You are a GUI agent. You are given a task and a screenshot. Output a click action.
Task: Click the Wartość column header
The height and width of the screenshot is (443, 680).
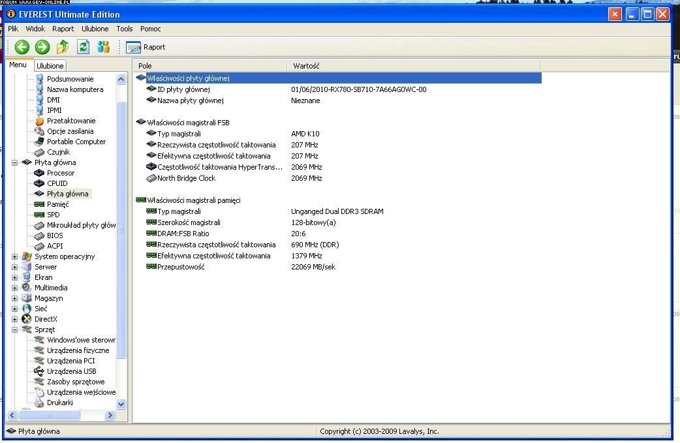point(414,66)
